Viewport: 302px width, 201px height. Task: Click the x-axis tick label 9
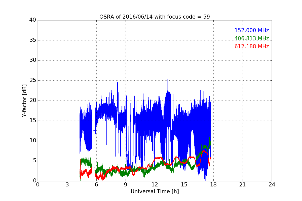[x=126, y=185]
